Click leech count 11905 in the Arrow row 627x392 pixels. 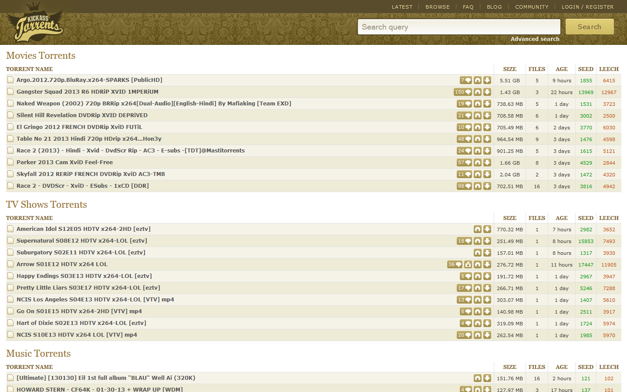(x=609, y=265)
